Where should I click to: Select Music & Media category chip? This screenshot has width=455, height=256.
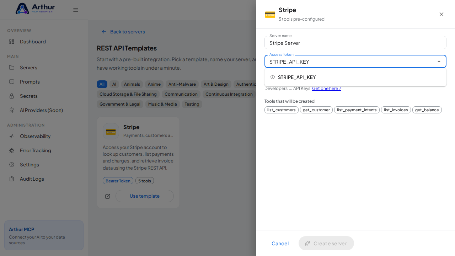pos(162,104)
